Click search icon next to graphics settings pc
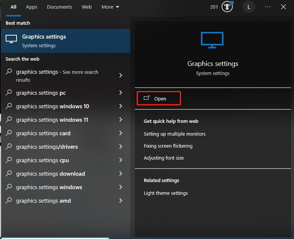The width and height of the screenshot is (294, 239). coord(9,93)
